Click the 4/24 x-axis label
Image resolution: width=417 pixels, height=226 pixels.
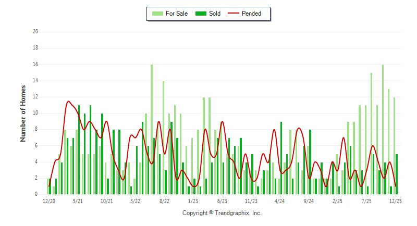280,201
